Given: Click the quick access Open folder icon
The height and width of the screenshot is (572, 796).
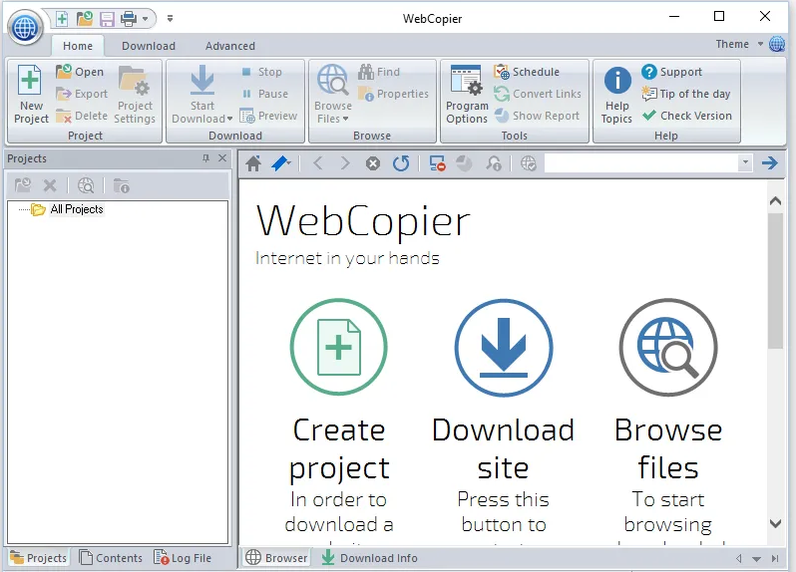Looking at the screenshot, I should [x=84, y=19].
